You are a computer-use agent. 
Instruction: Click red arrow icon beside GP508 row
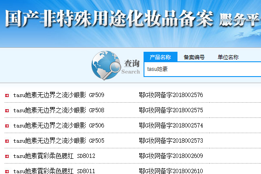[7, 110]
